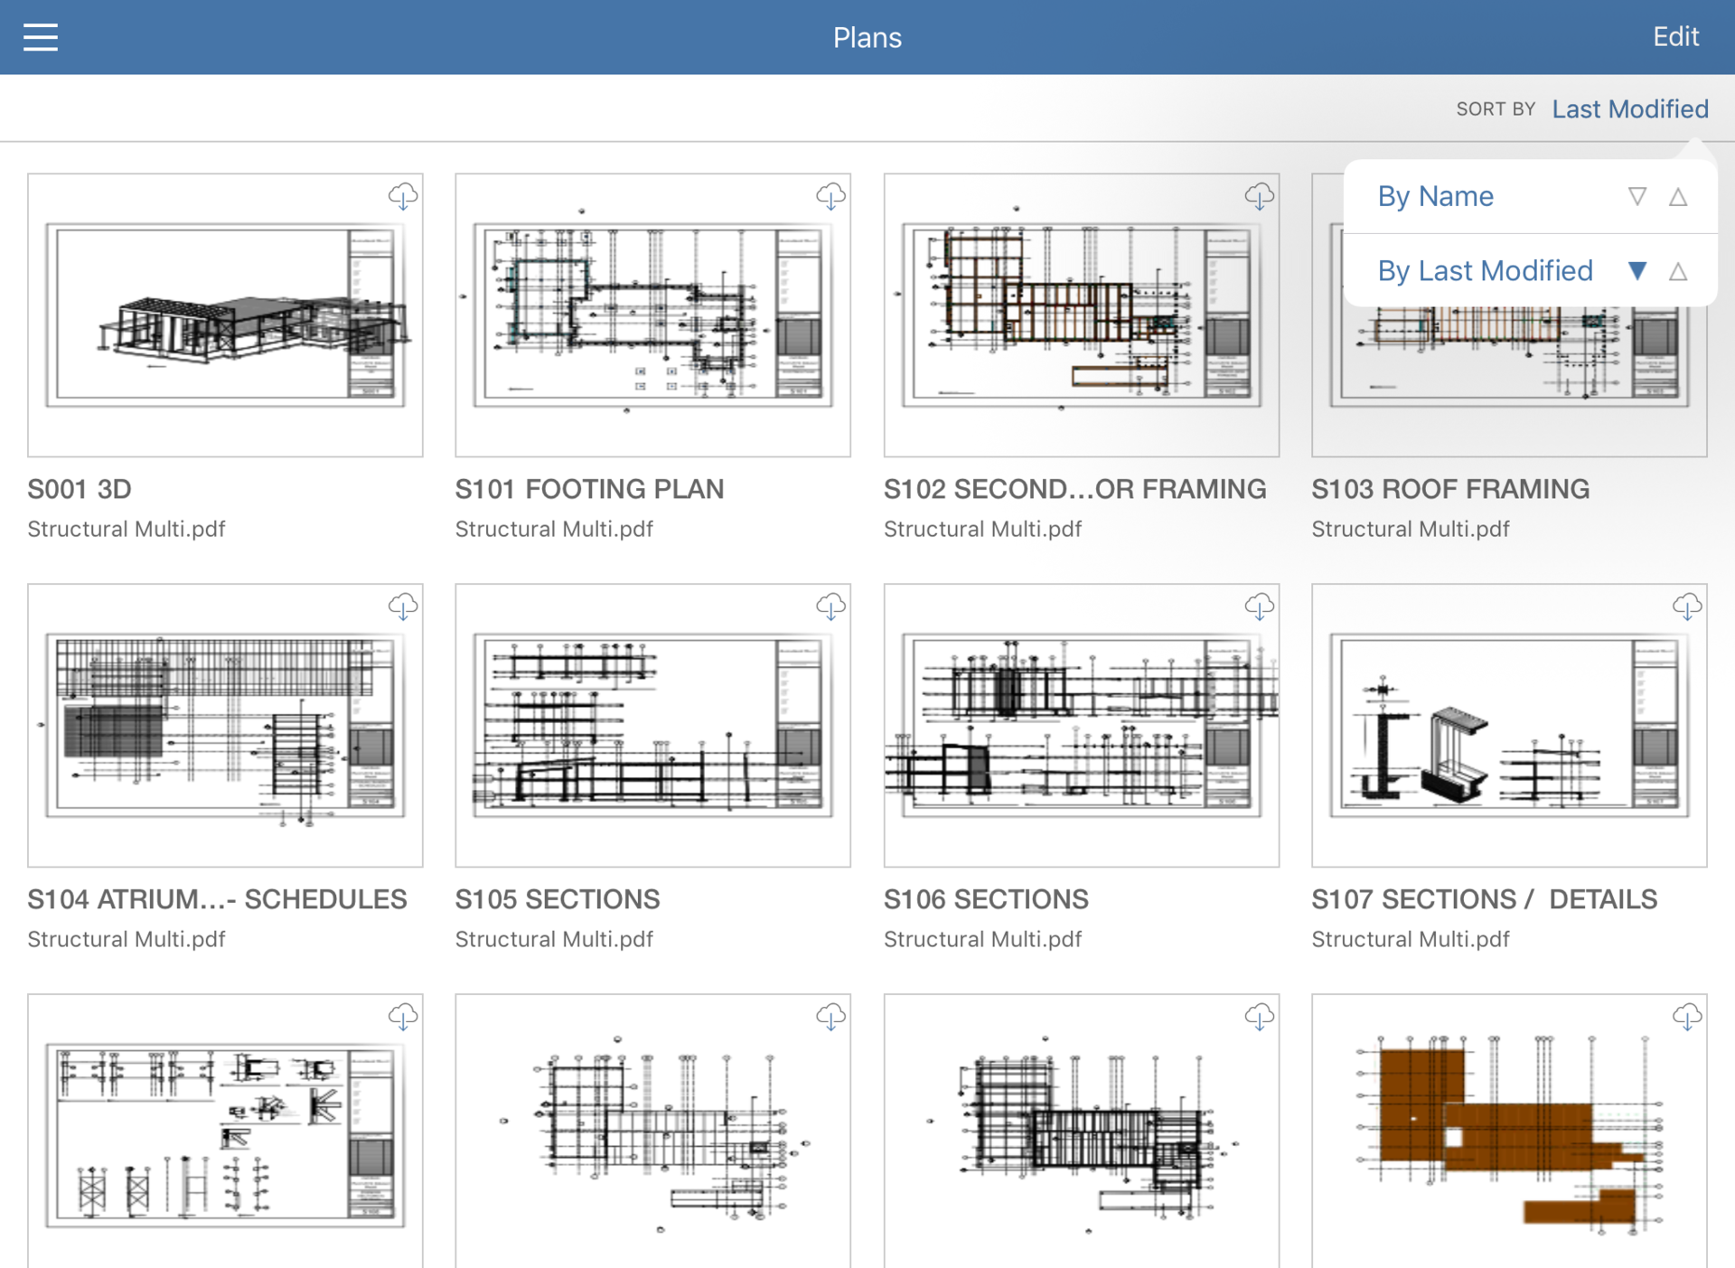The image size is (1735, 1268).
Task: Click the S102 SECOND...OR FRAMING title
Action: 1074,489
